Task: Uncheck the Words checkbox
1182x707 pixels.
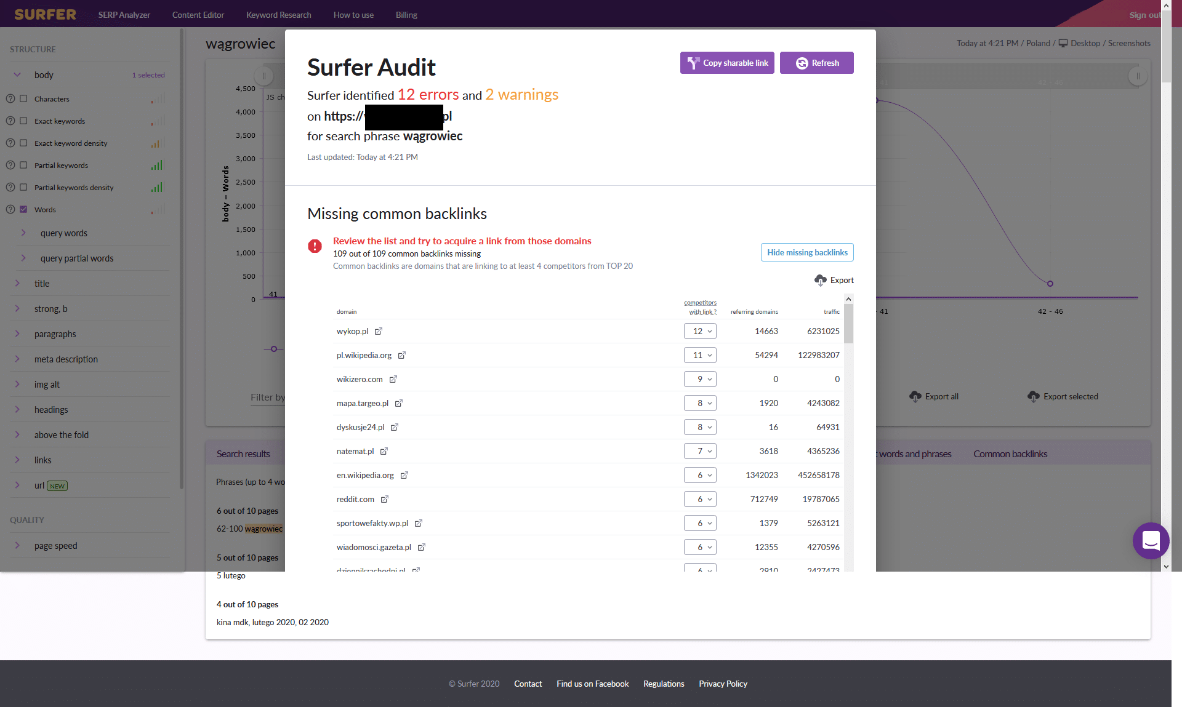Action: 23,209
